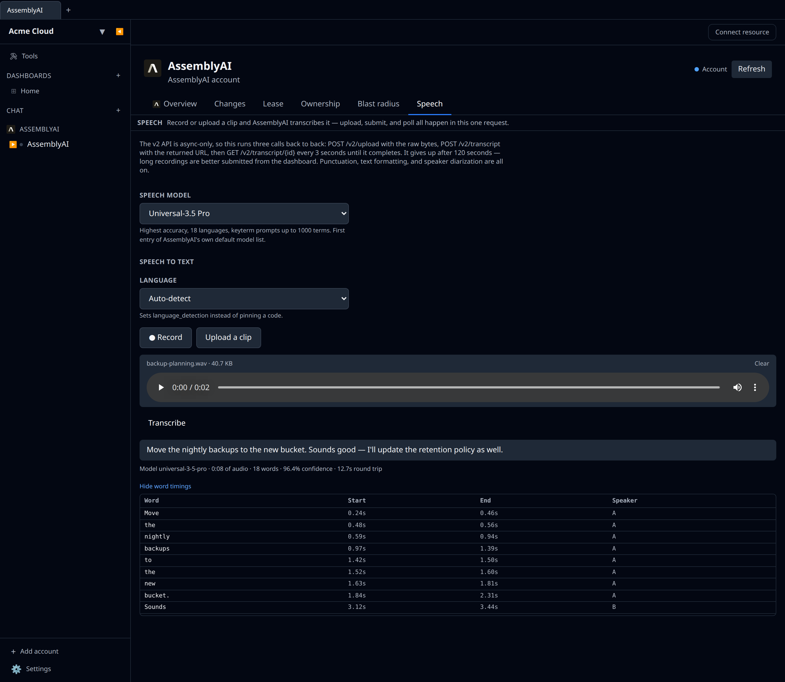Click the Speaker column header
Screen dimensions: 785x682
click(x=624, y=501)
